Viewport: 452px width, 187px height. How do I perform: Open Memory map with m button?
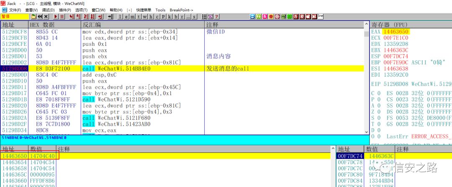coord(132,17)
